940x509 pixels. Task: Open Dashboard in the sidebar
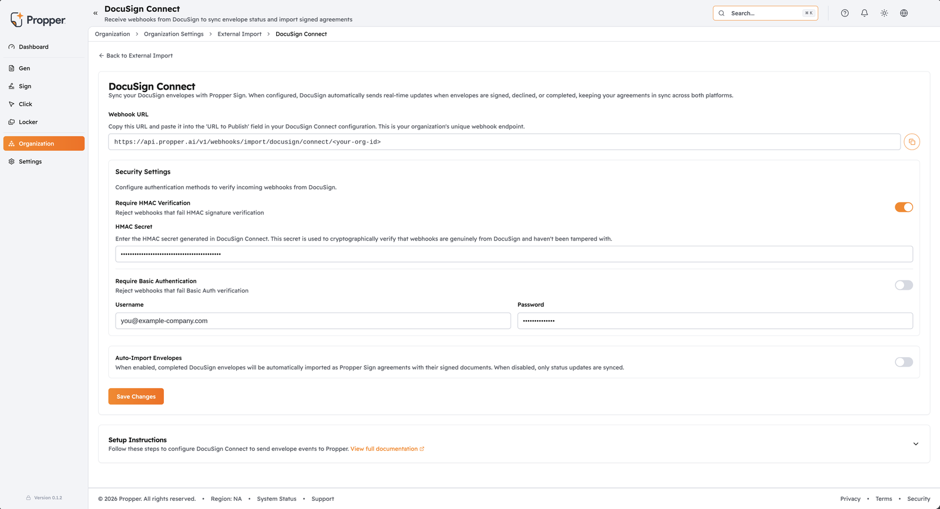pos(44,47)
